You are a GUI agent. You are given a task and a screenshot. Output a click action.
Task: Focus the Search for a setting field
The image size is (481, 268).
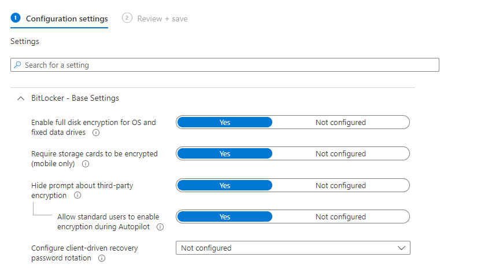225,65
